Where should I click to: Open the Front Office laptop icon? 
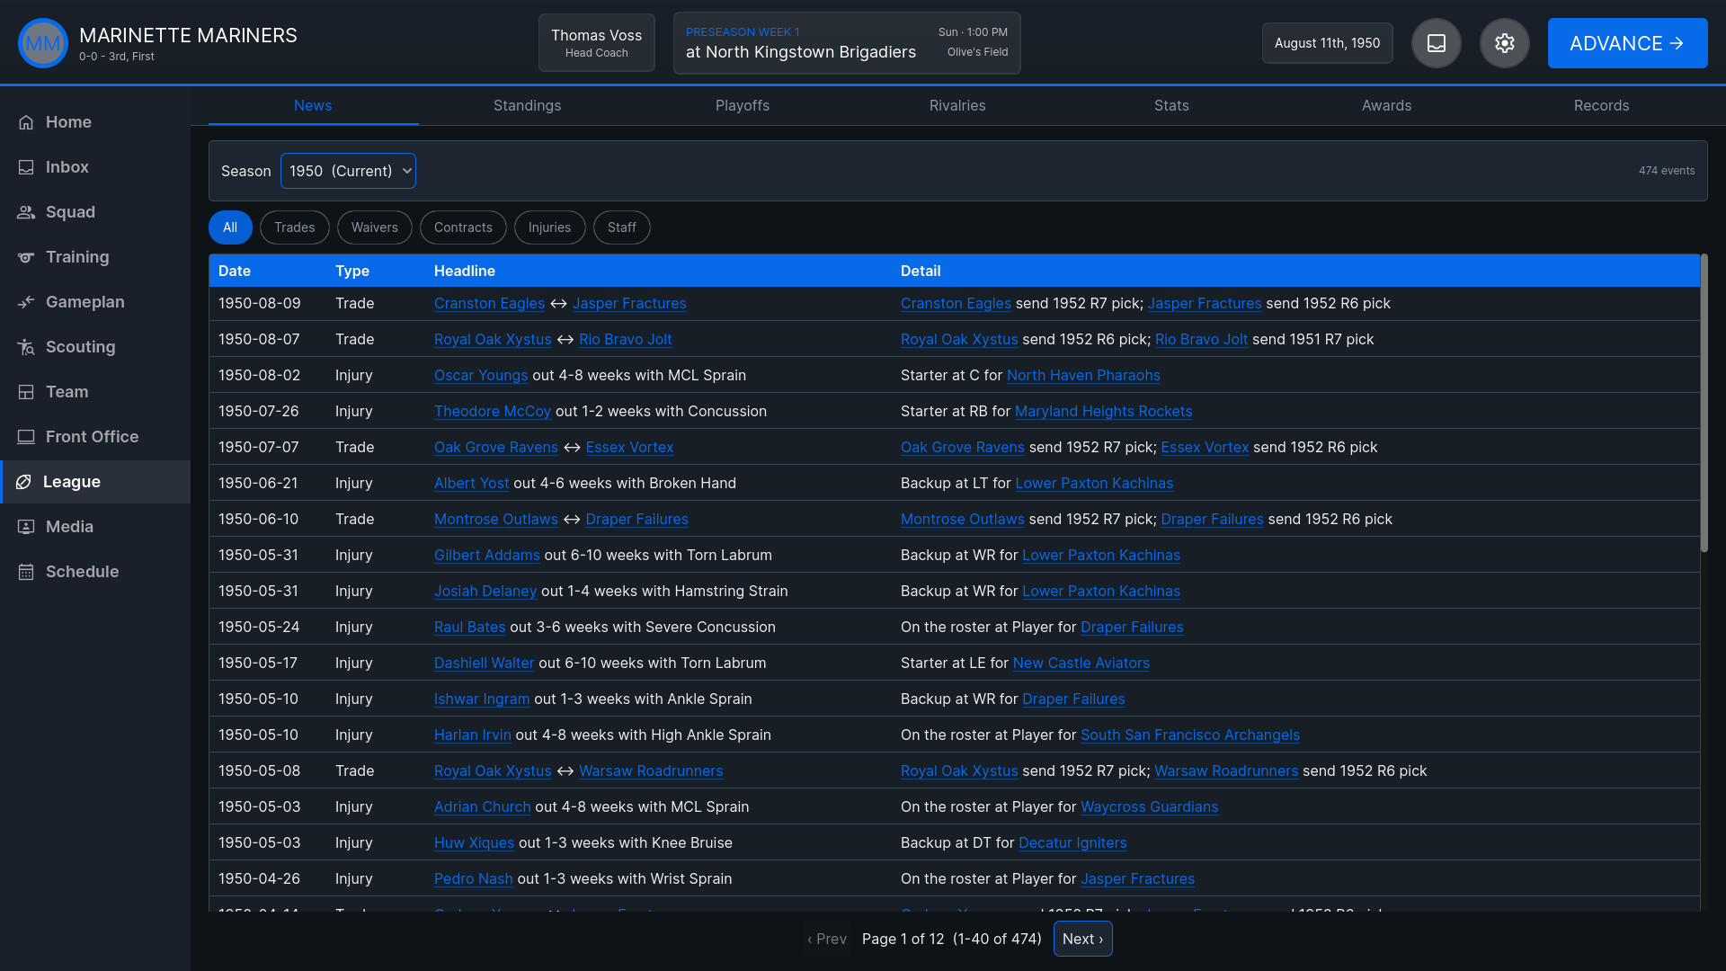26,437
